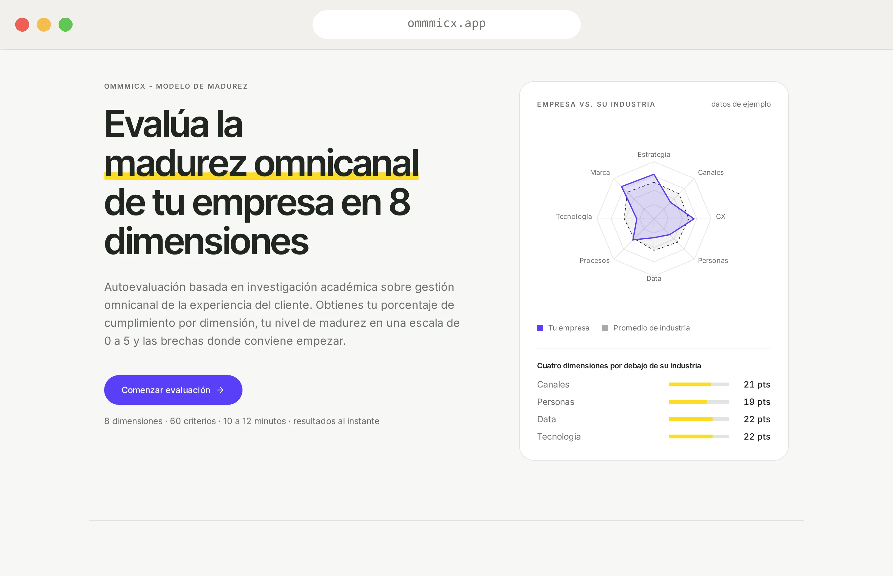The width and height of the screenshot is (893, 576).
Task: Click the green maximize window dot
Action: tap(65, 25)
